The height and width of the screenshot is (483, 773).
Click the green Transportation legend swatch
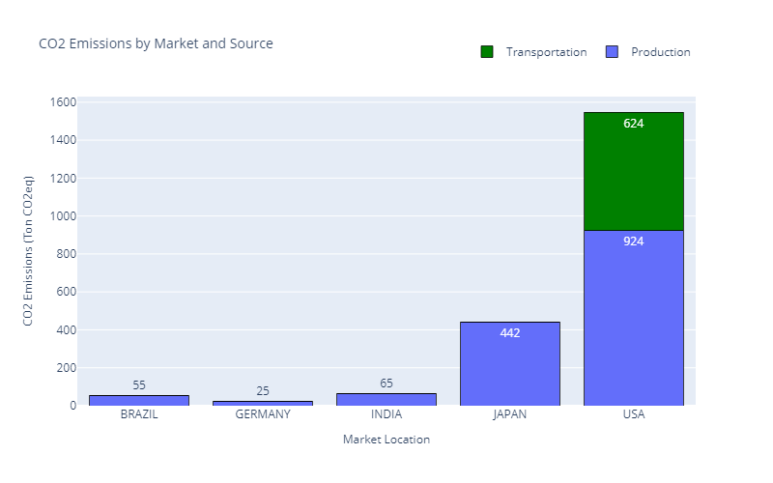[x=487, y=52]
